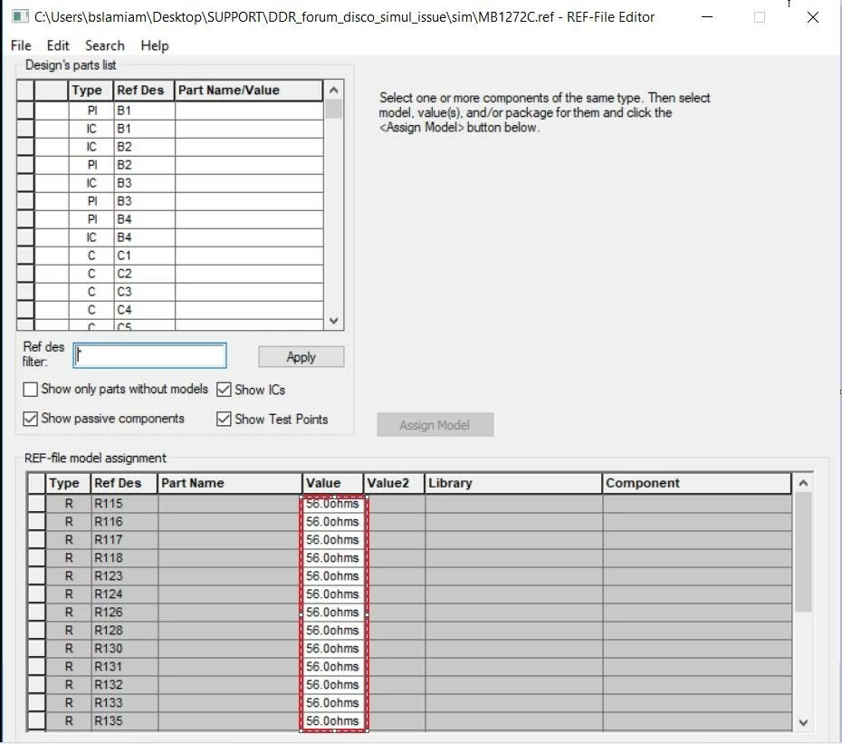This screenshot has height=744, width=842.
Task: Click Part Name column header in model assignment
Action: pyautogui.click(x=230, y=483)
